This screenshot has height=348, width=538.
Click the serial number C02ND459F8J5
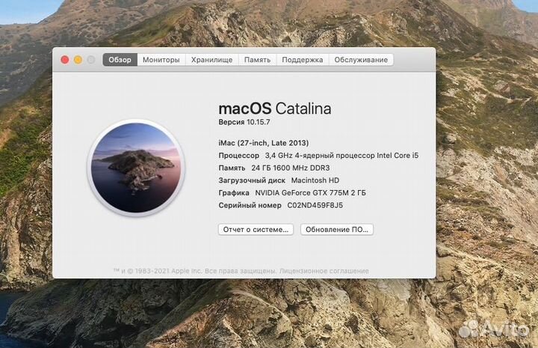(315, 206)
